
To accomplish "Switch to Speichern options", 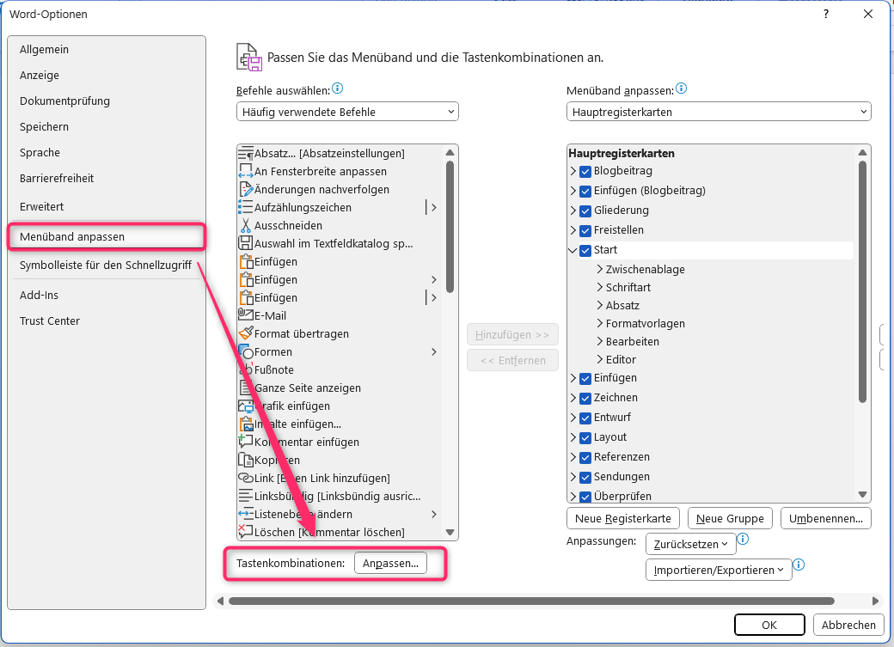I will (107, 126).
